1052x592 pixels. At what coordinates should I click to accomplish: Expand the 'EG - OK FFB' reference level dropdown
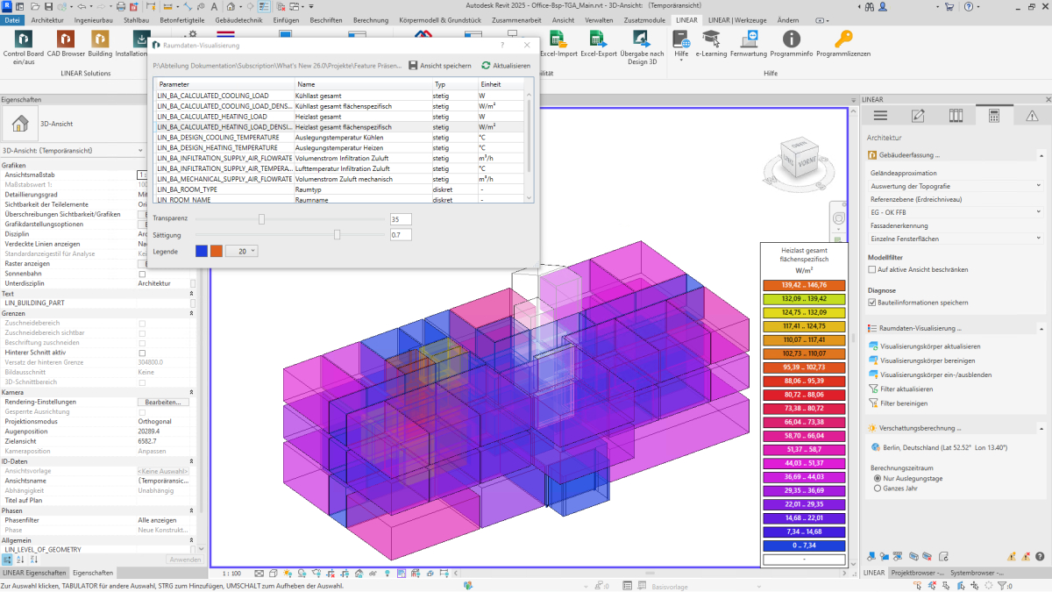tap(1038, 211)
